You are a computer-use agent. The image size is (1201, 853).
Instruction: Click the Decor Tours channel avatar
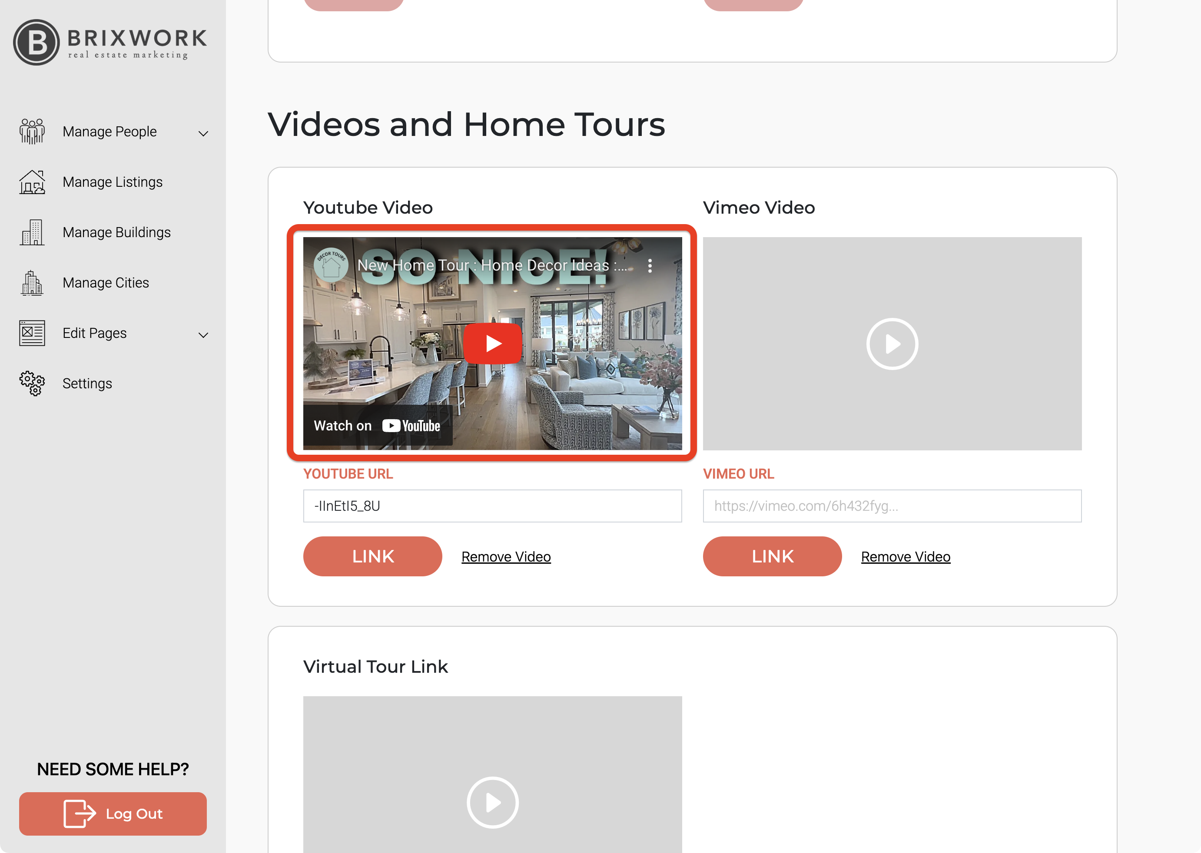(x=331, y=265)
